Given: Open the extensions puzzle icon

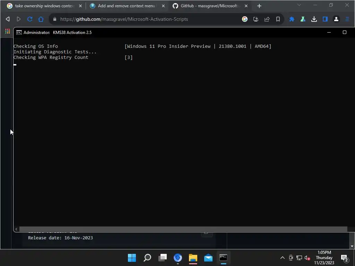Looking at the screenshot, I should tap(292, 19).
